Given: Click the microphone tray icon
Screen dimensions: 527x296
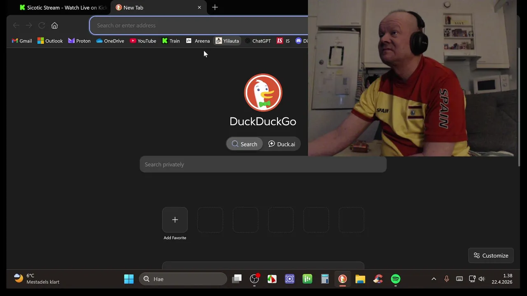Looking at the screenshot, I should click(x=446, y=279).
